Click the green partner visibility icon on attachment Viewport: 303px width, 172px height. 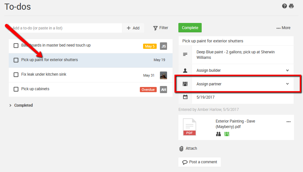227,134
